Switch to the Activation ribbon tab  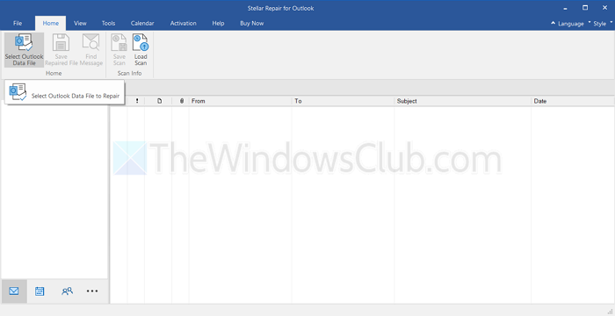point(183,24)
